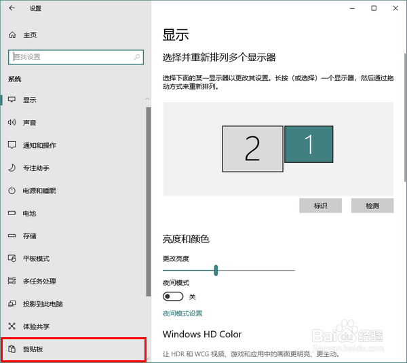Click the moon icon beside 专注助手
This screenshot has height=363, width=407.
pyautogui.click(x=12, y=168)
